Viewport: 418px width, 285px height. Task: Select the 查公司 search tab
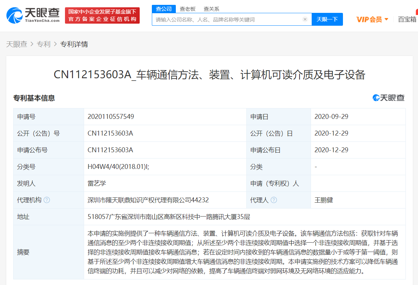164,9
